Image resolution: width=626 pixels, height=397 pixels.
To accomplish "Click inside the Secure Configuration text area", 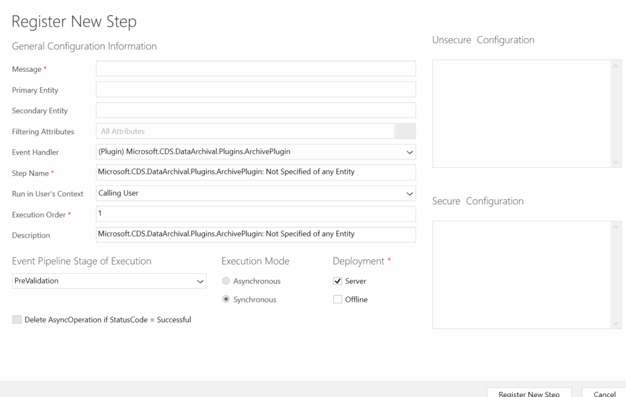I will 522,274.
